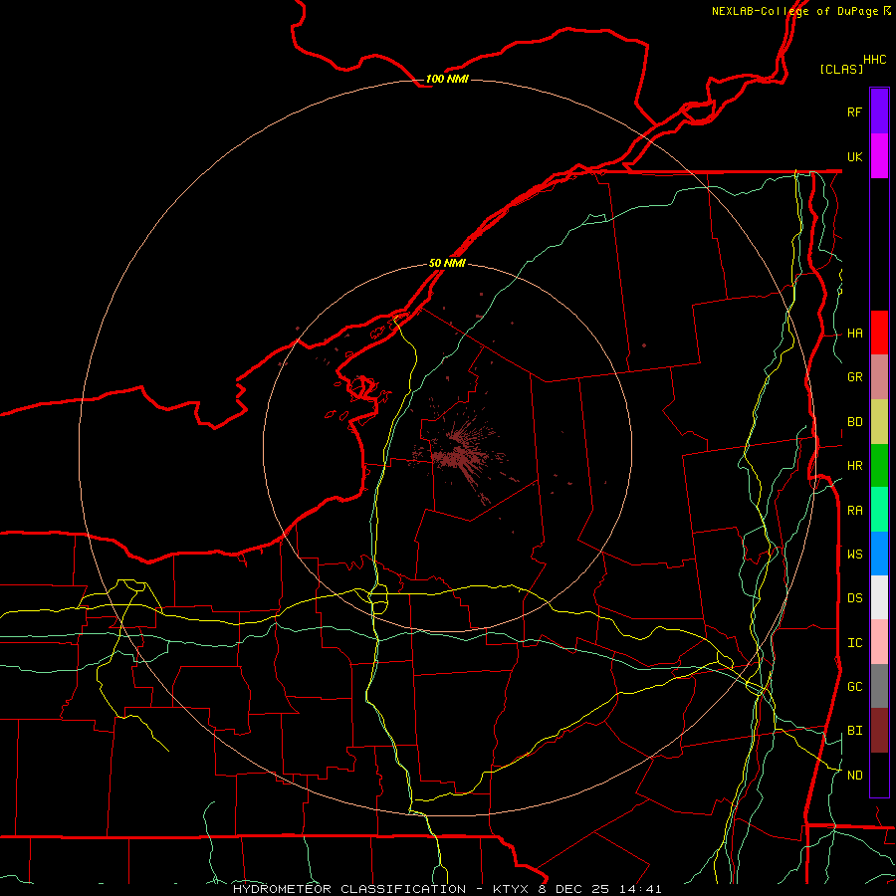896x896 pixels.
Task: Click the GC legend label
Action: tap(854, 687)
